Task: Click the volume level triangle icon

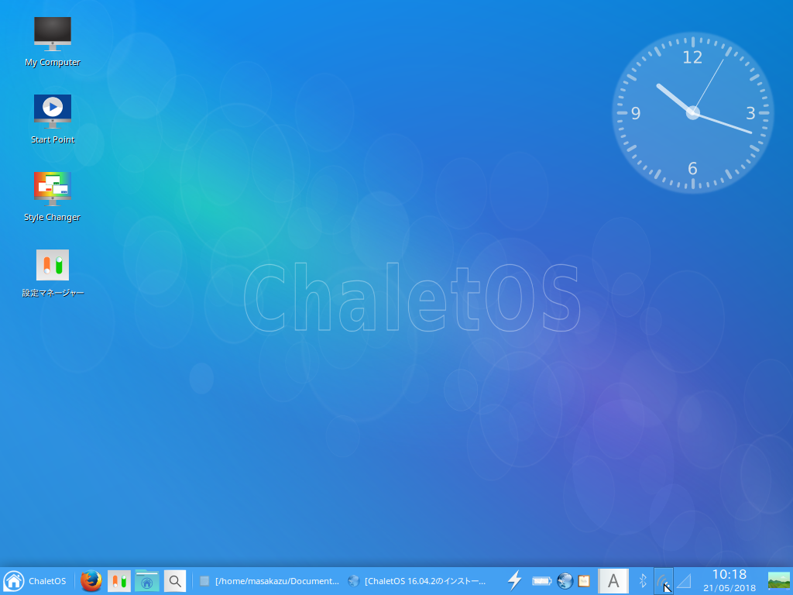Action: [685, 581]
